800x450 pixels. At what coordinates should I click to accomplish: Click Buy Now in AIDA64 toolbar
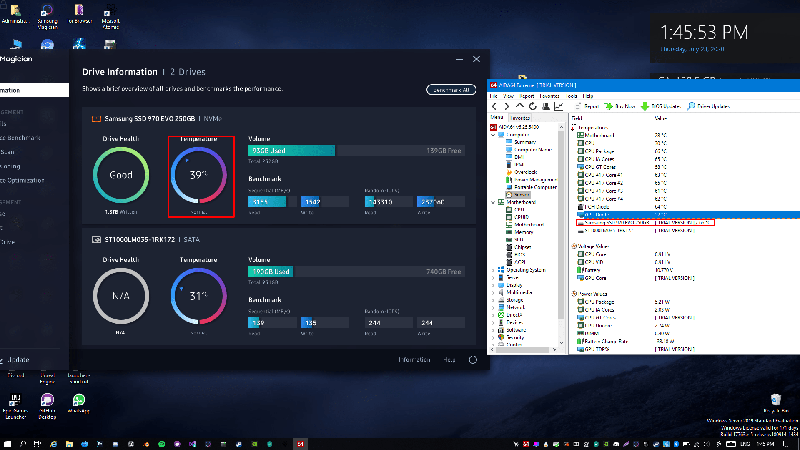click(620, 106)
